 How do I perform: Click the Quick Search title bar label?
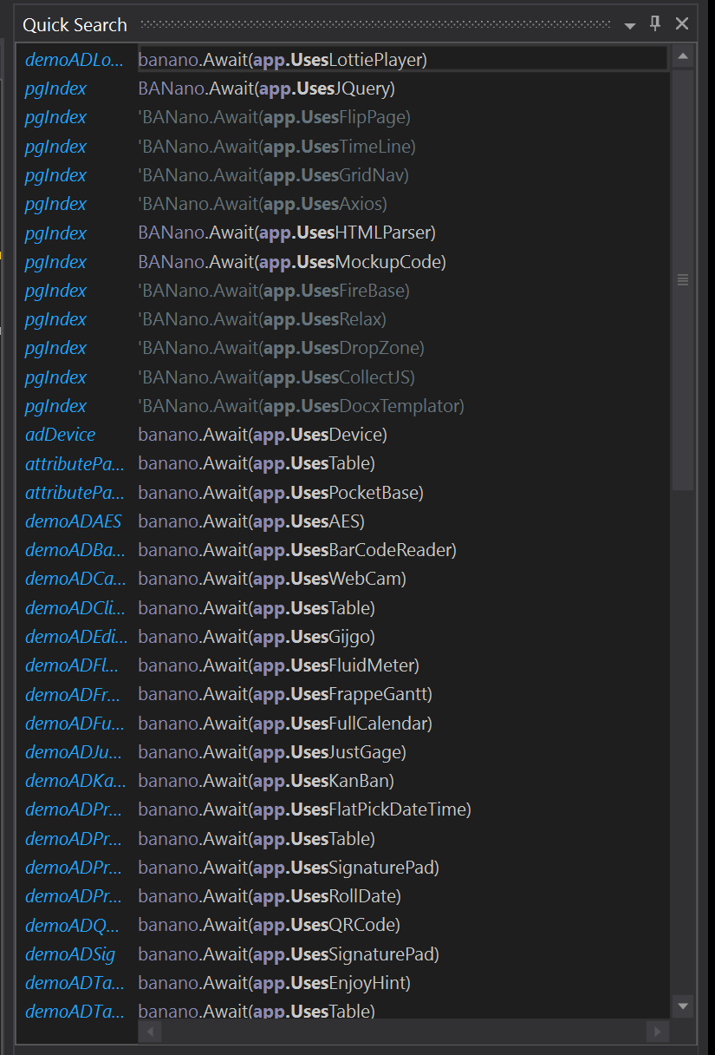coord(75,25)
